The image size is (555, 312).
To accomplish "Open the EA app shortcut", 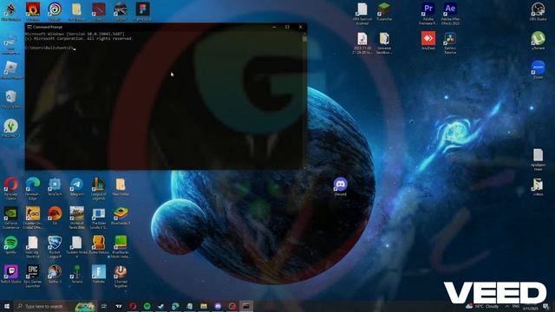I will [55, 216].
